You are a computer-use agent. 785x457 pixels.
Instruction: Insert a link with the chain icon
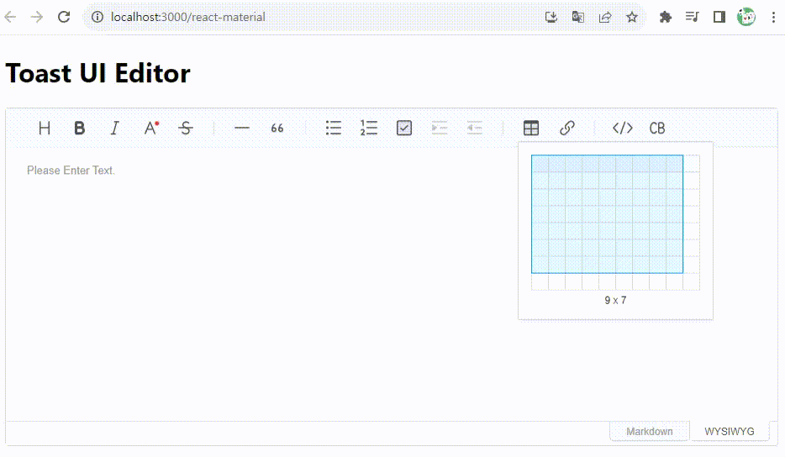[566, 129]
